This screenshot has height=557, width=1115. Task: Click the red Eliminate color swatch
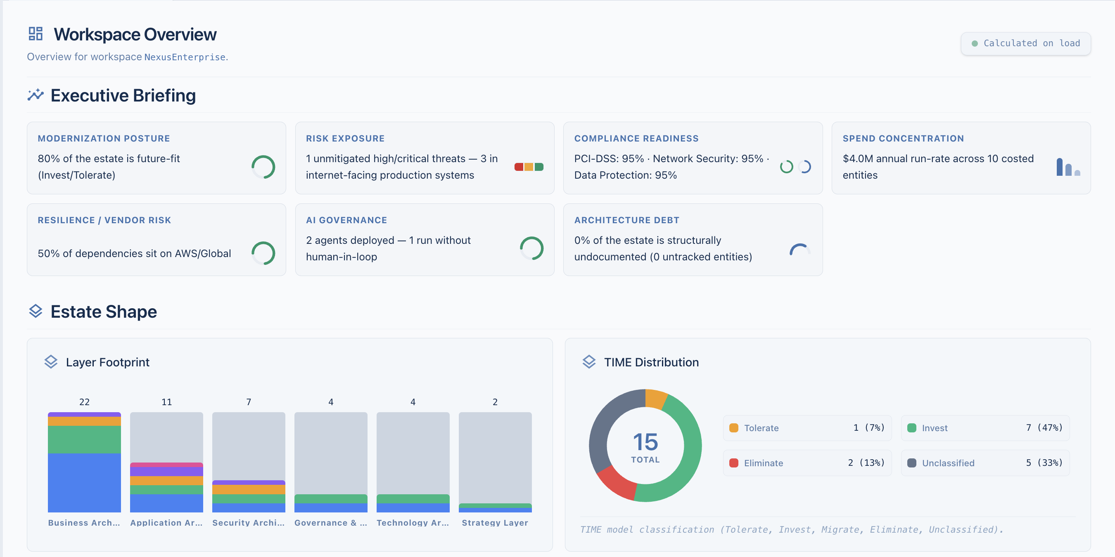[734, 463]
